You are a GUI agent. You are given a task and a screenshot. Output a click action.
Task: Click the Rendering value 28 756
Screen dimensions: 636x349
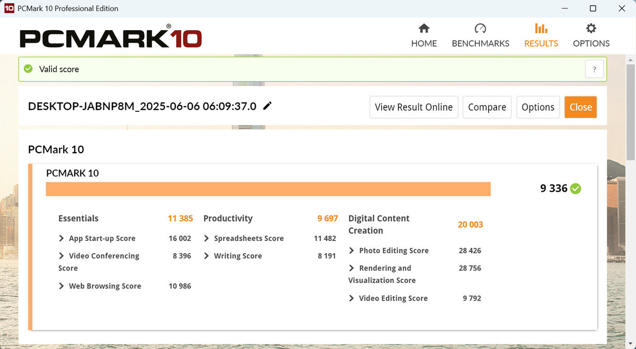coord(470,268)
